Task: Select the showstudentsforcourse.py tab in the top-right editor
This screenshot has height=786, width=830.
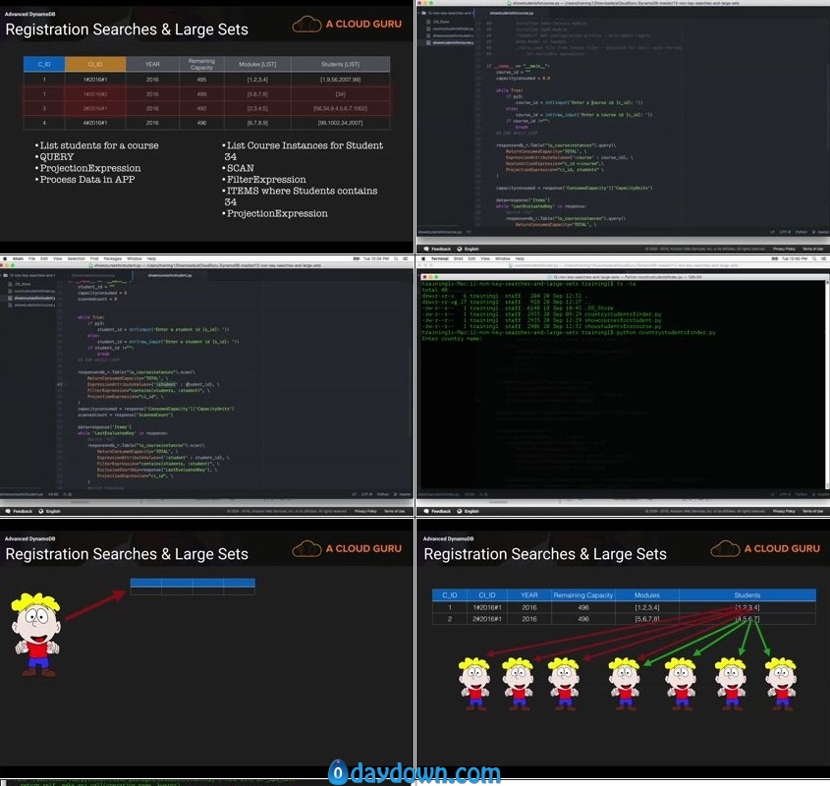Action: pos(512,13)
